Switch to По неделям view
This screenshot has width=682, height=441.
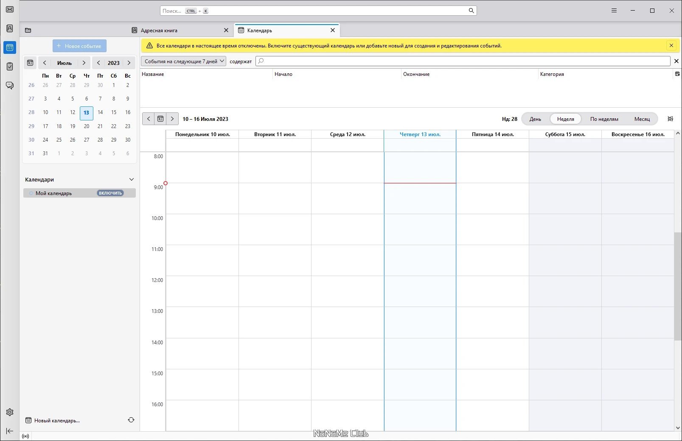coord(604,119)
